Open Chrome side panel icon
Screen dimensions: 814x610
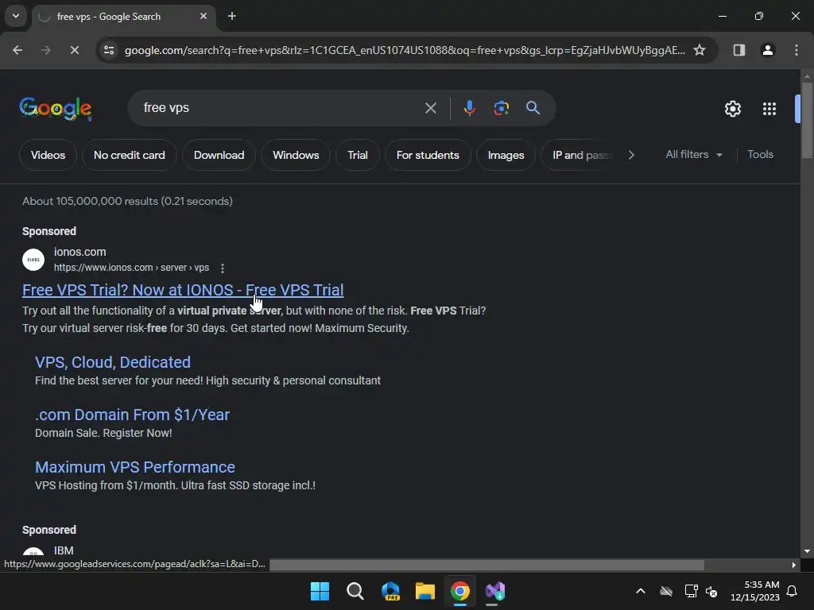click(738, 50)
